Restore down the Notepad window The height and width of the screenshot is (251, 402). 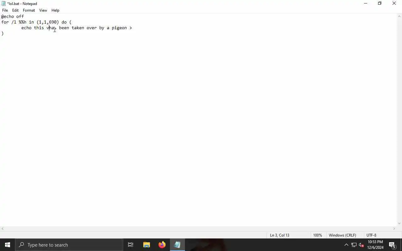380,3
